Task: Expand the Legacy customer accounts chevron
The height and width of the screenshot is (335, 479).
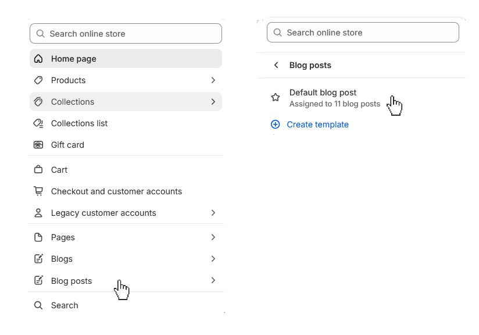Action: pos(213,213)
